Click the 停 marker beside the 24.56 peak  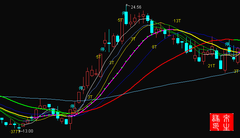(x=124, y=13)
